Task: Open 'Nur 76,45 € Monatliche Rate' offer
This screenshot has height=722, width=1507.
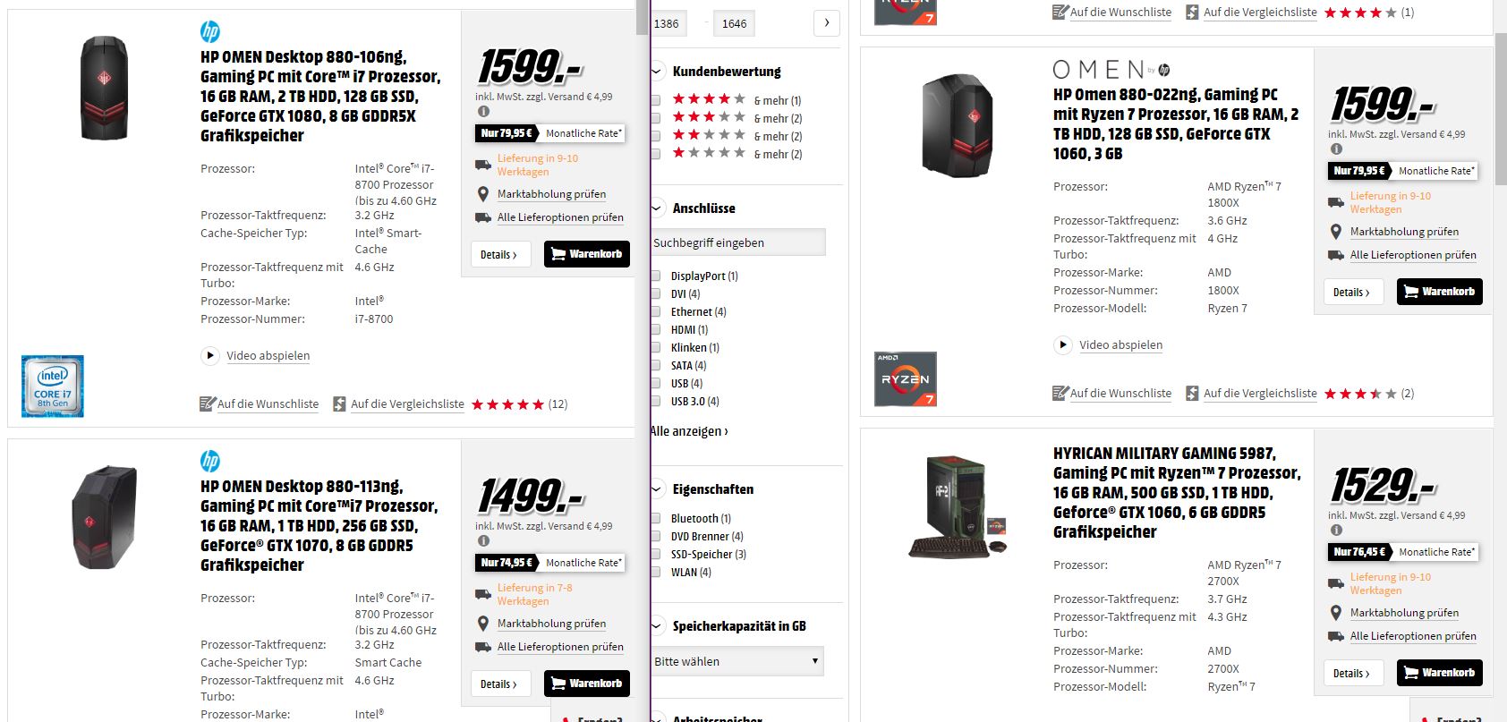Action: coord(1403,552)
